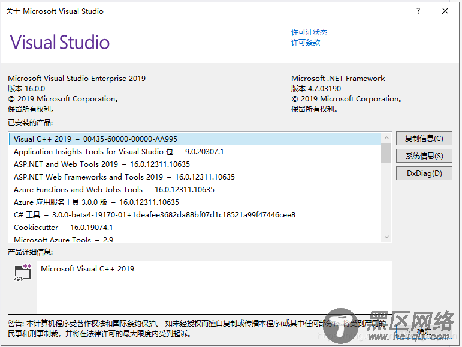Open the 许可条款 link
The width and height of the screenshot is (462, 347).
coord(306,43)
